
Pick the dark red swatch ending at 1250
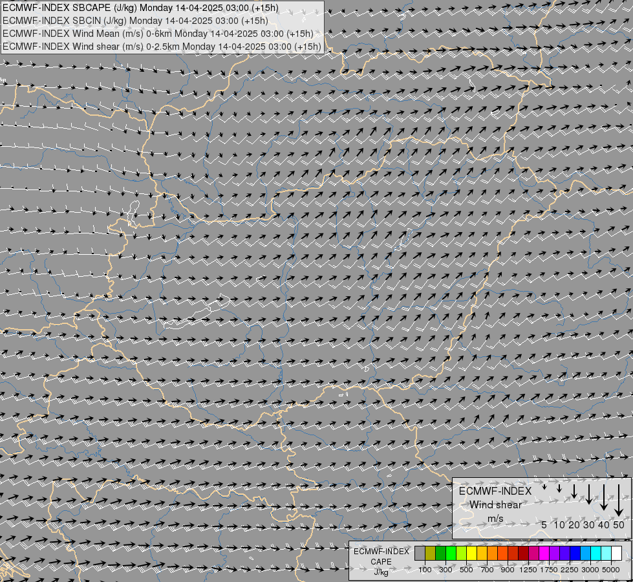click(x=523, y=554)
